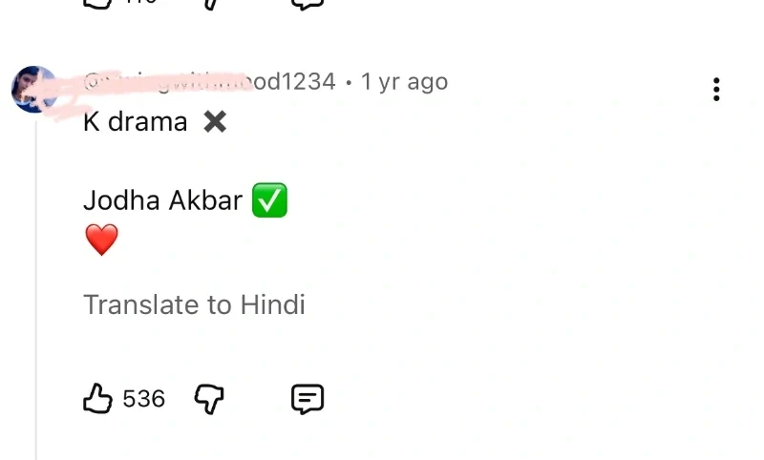
Task: Dislike the Jodha Akbar comment
Action: coord(209,398)
